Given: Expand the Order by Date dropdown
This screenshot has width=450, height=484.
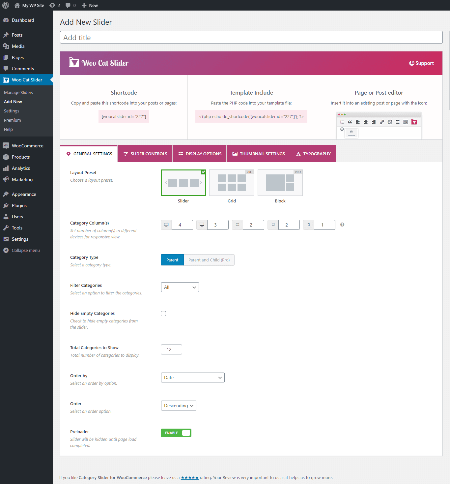Looking at the screenshot, I should pos(192,378).
